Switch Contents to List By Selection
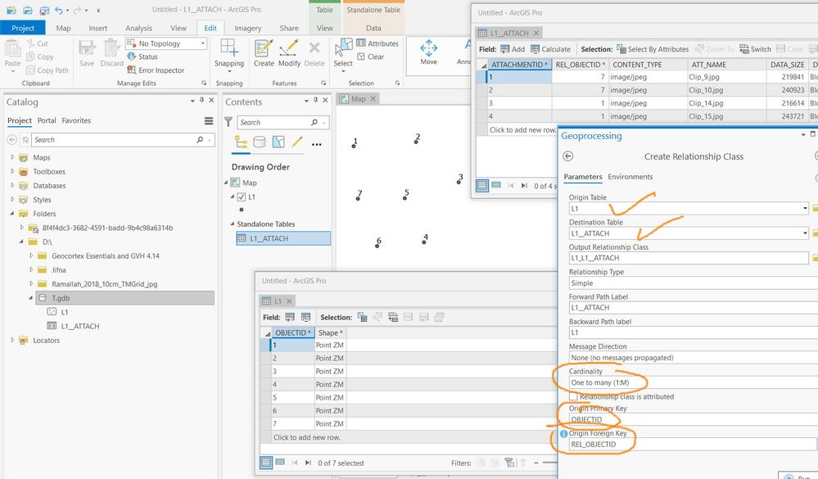Screen dimensions: 818x479 tap(278, 142)
